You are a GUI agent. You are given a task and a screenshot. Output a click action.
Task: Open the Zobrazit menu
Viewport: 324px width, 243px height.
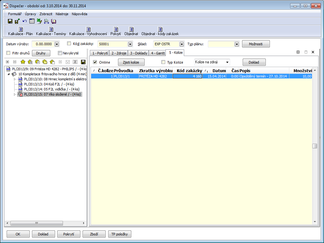[46, 14]
